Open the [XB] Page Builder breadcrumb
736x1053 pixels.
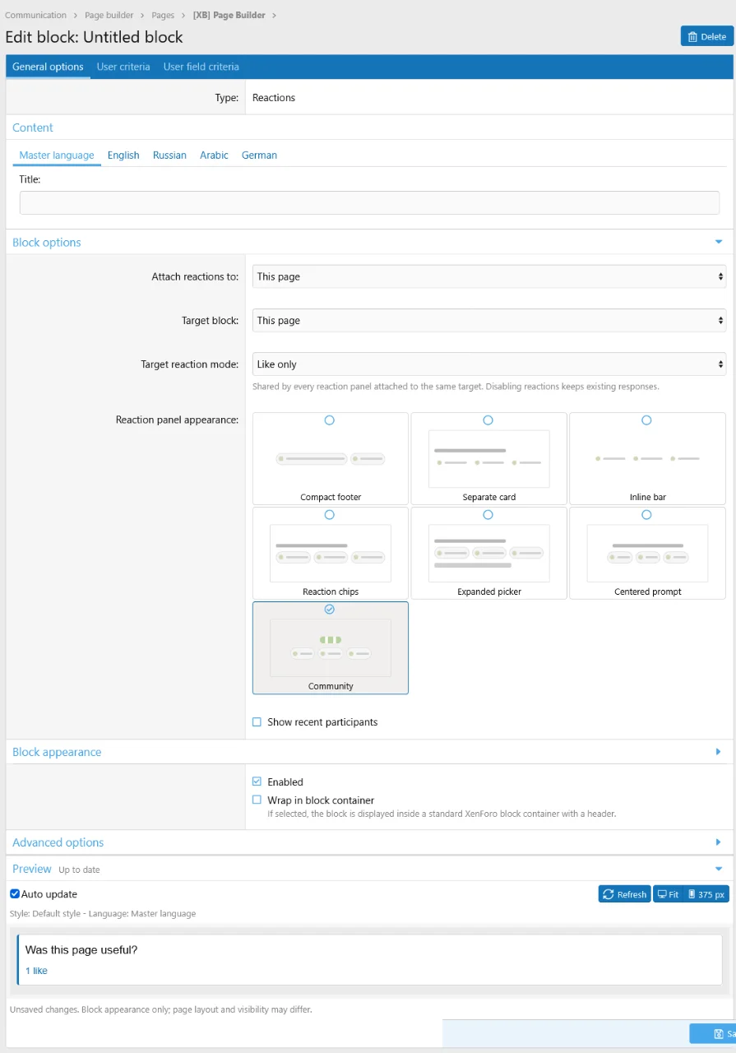[x=229, y=15]
